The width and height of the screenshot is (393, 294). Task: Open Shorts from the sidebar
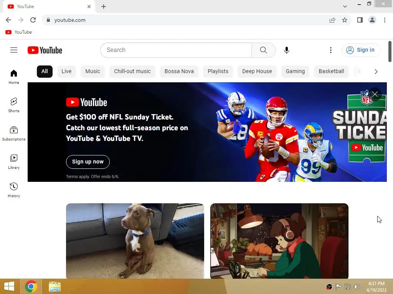tap(14, 105)
